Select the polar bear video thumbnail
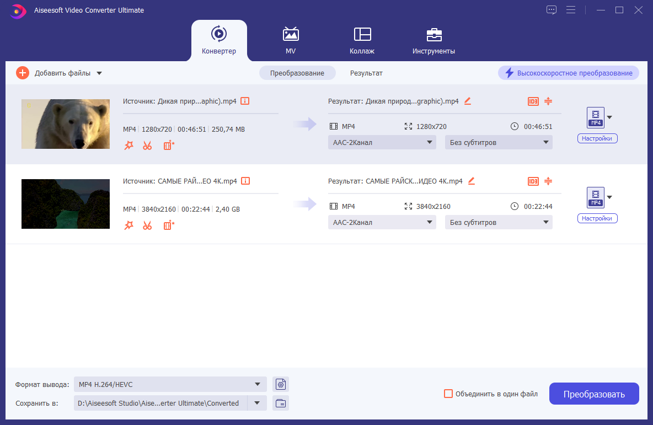Viewport: 653px width, 425px height. pos(66,124)
